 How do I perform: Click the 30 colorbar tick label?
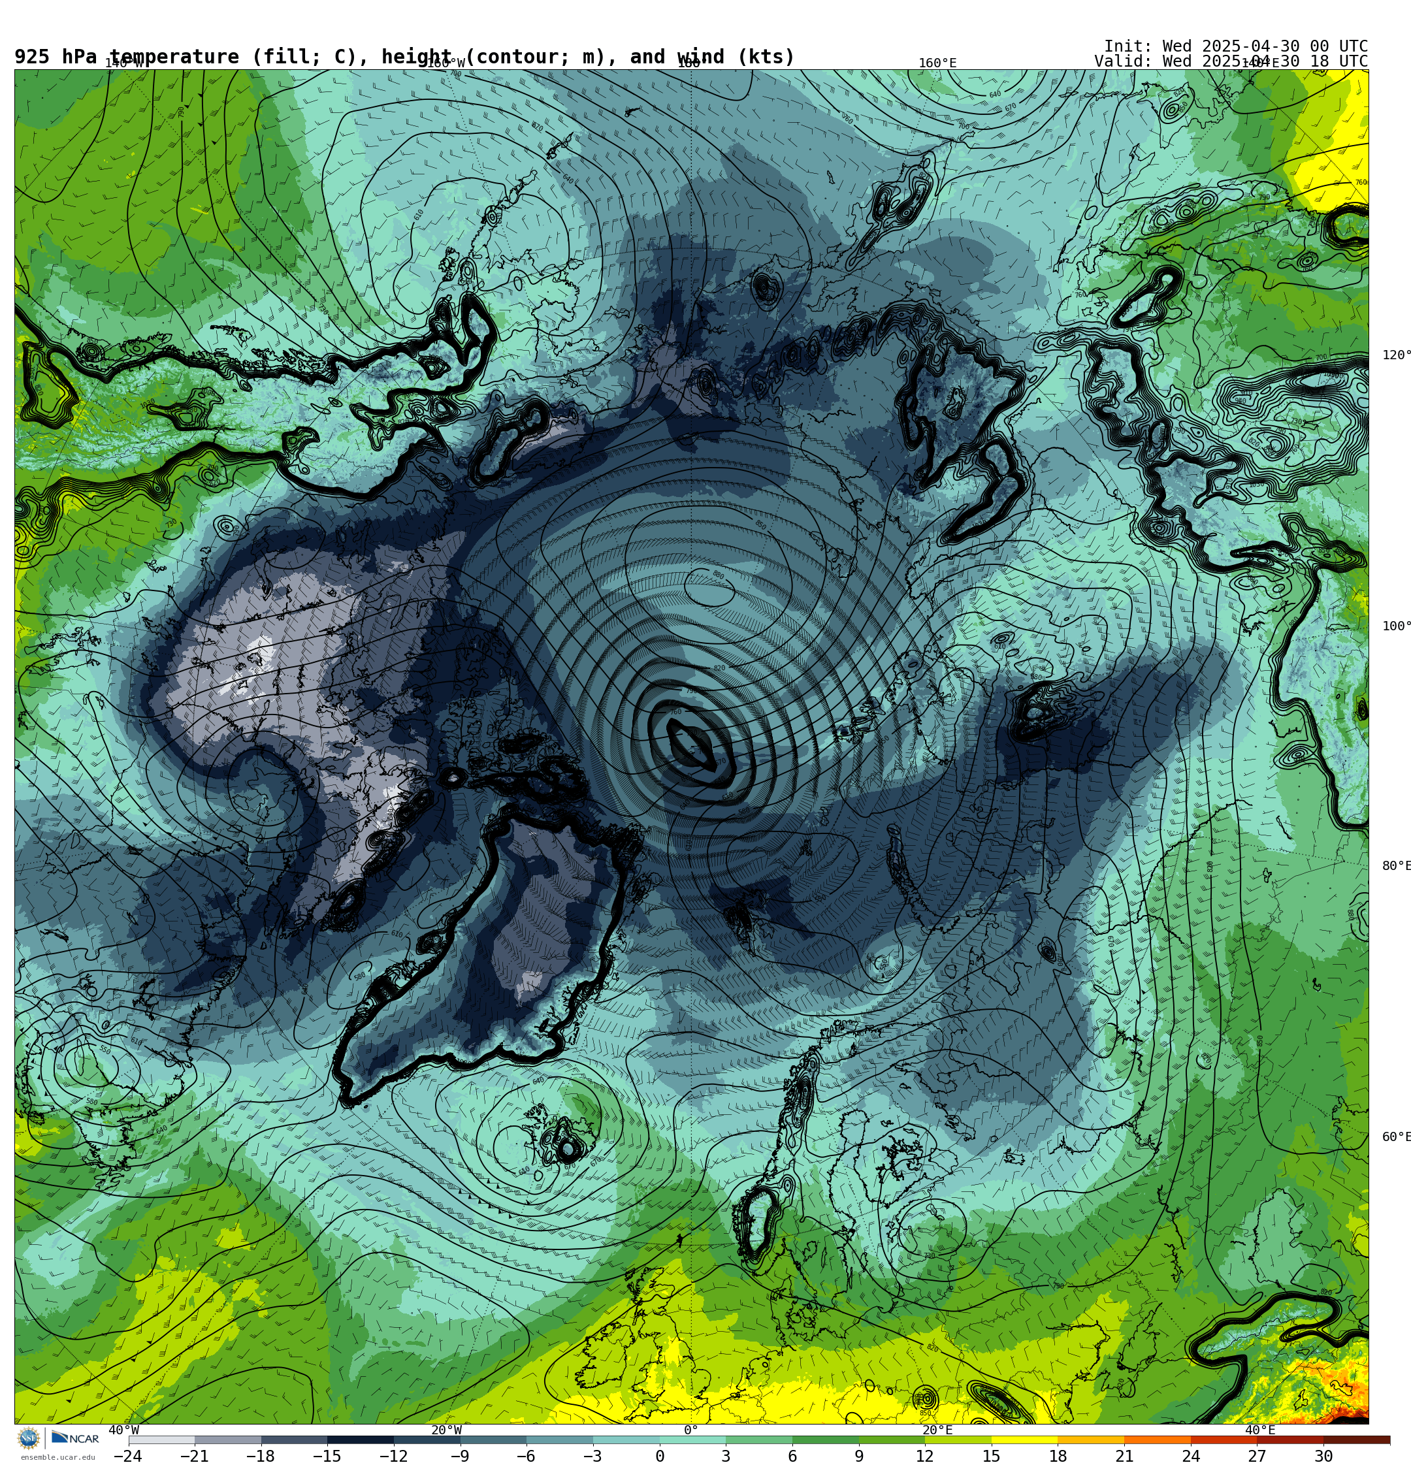point(1323,1456)
